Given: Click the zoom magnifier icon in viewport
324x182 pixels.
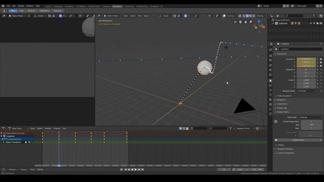Looking at the screenshot, I should click(x=251, y=22).
